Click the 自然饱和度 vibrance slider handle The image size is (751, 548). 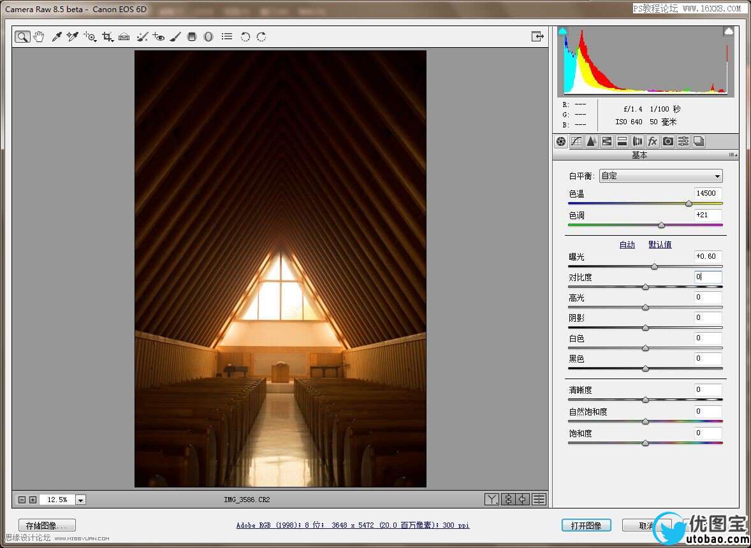645,422
